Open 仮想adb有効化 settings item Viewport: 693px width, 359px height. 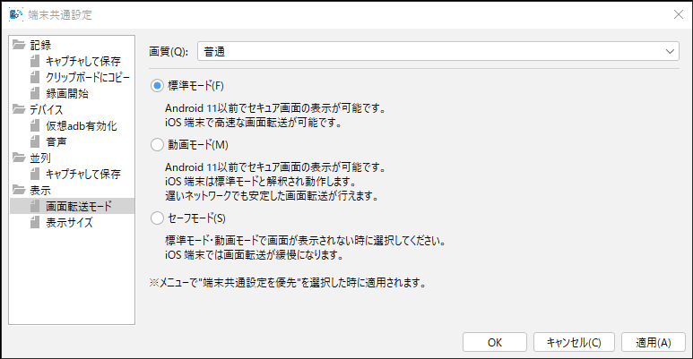[82, 126]
